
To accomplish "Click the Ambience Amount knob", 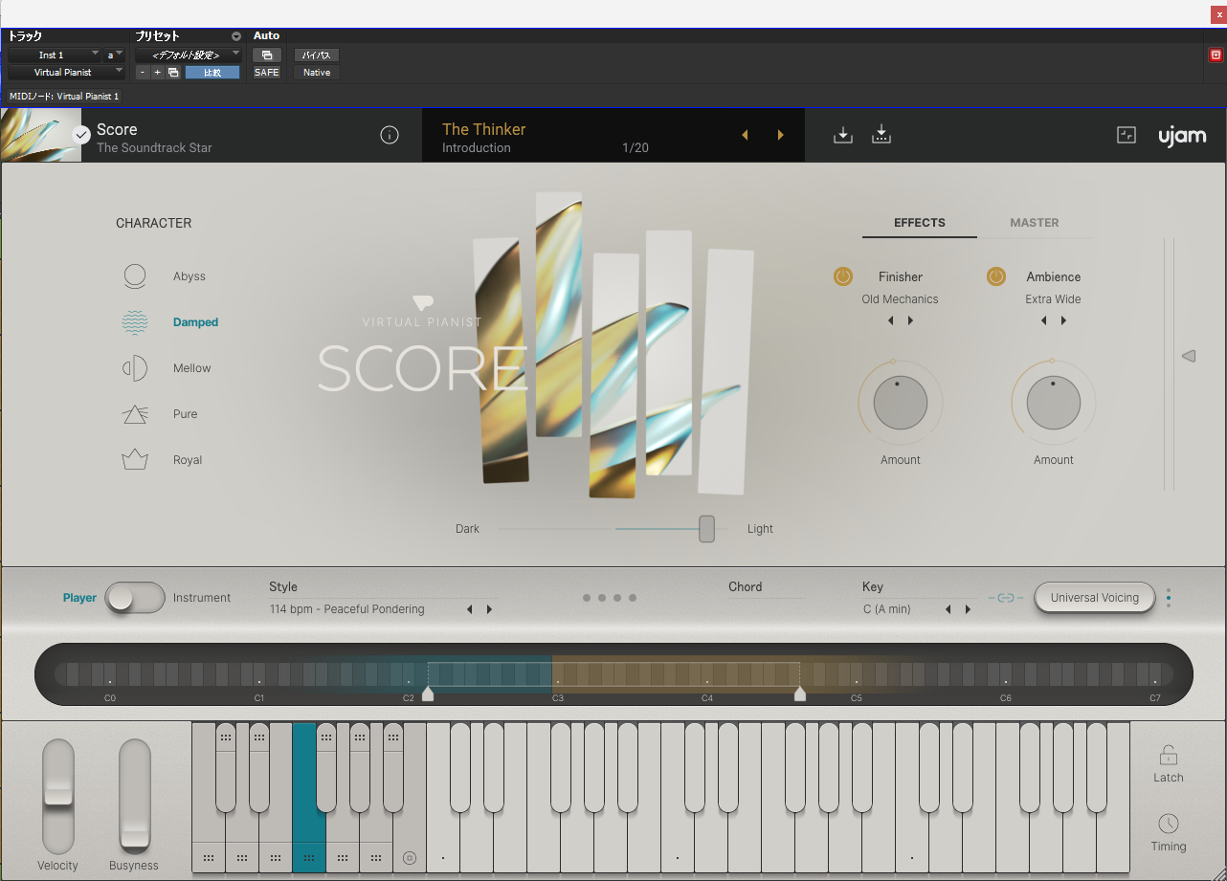I will point(1054,403).
